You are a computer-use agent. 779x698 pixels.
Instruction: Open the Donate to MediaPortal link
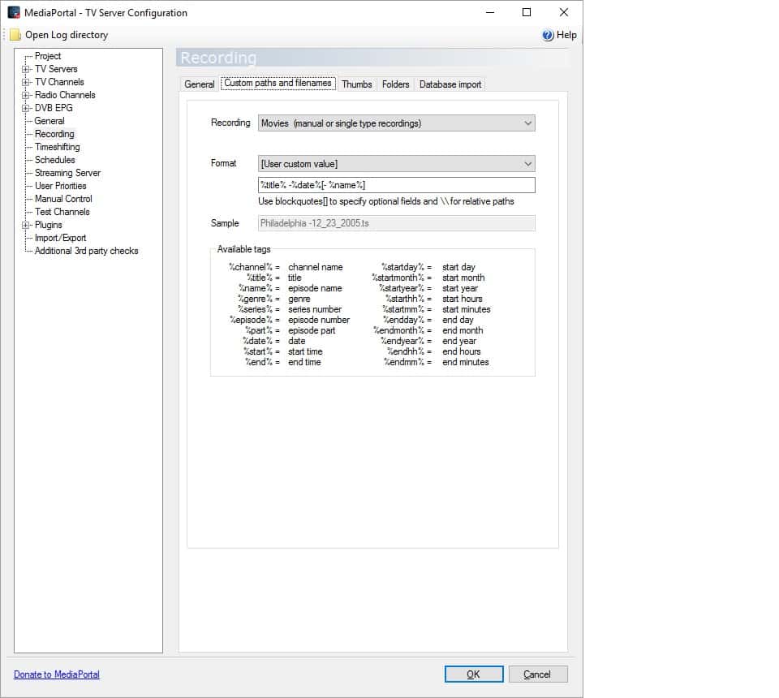[x=57, y=674]
